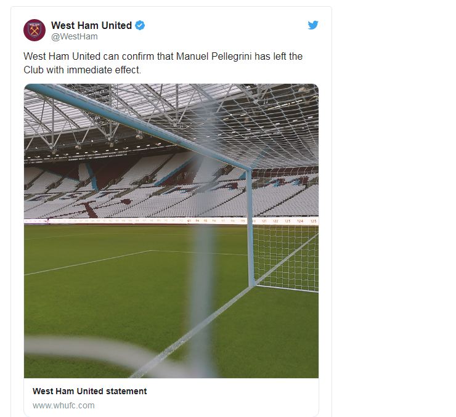This screenshot has width=456, height=417.
Task: Click the blue verified badge
Action: (x=140, y=25)
